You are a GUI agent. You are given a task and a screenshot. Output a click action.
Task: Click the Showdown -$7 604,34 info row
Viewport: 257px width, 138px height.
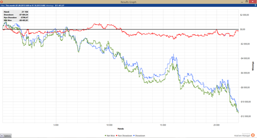pos(16,15)
